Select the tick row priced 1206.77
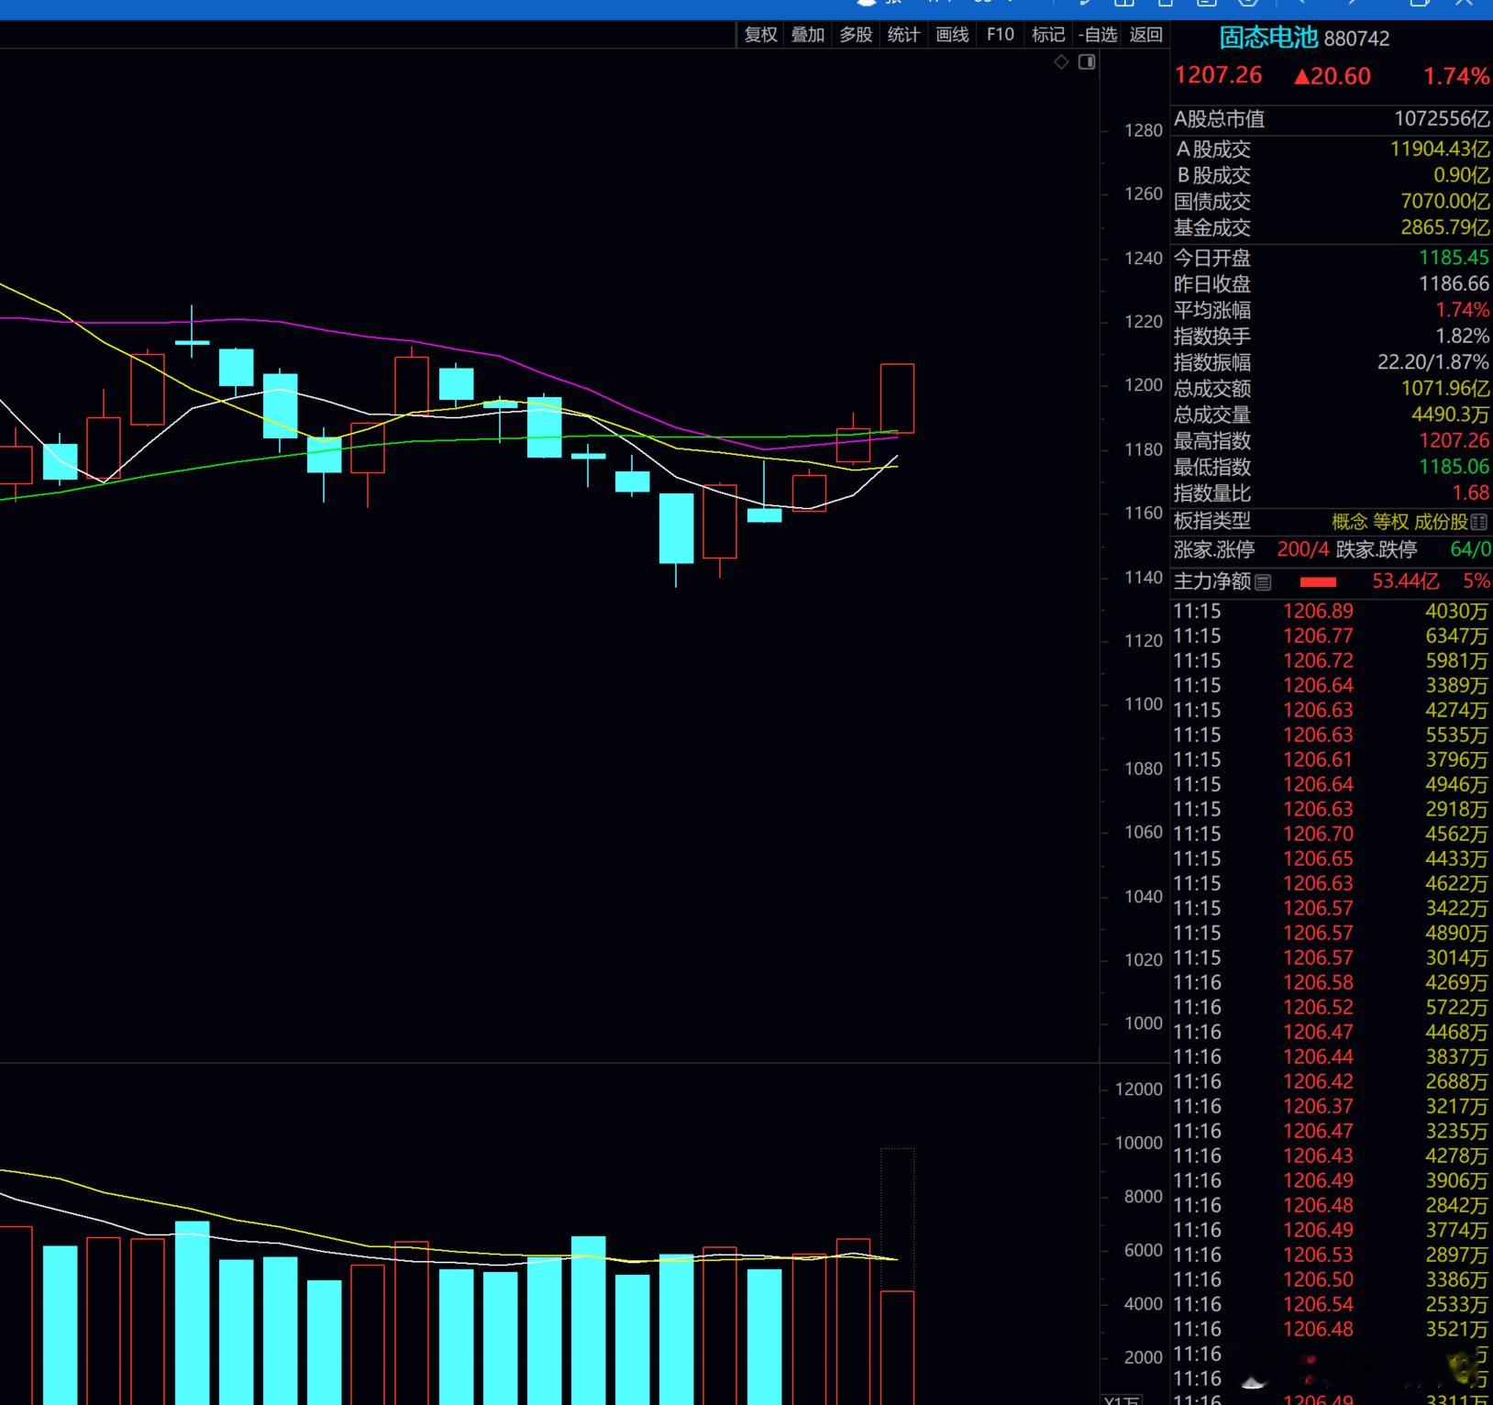Screen dimensions: 1493x1405 point(1331,636)
